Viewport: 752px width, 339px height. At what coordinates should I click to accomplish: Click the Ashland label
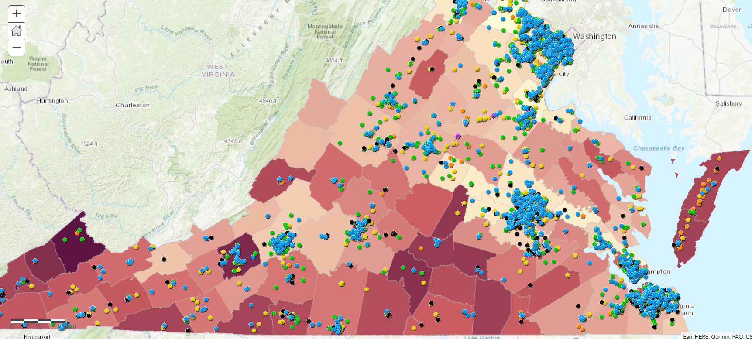pos(16,89)
